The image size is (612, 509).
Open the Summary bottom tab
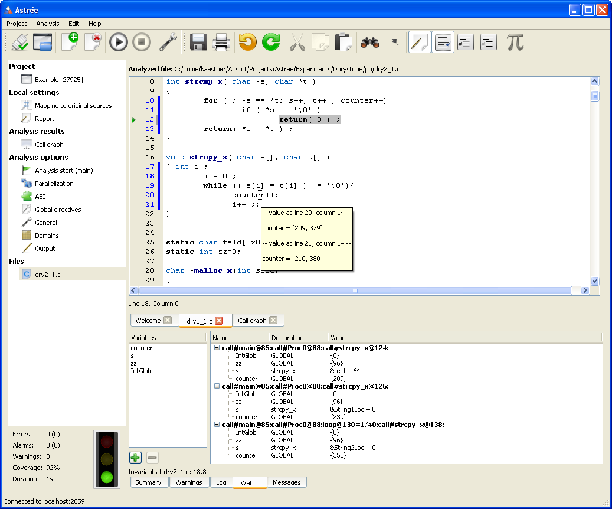[148, 482]
